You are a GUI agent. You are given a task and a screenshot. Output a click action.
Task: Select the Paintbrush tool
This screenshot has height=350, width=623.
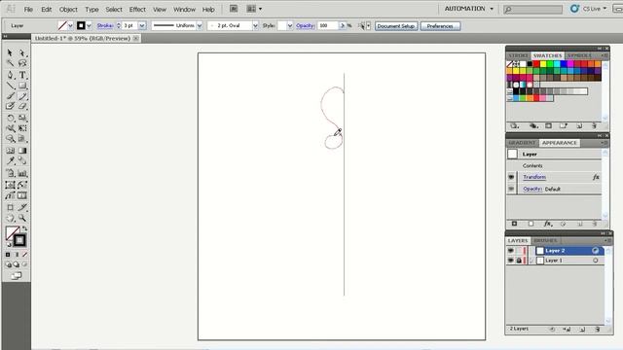[x=10, y=96]
